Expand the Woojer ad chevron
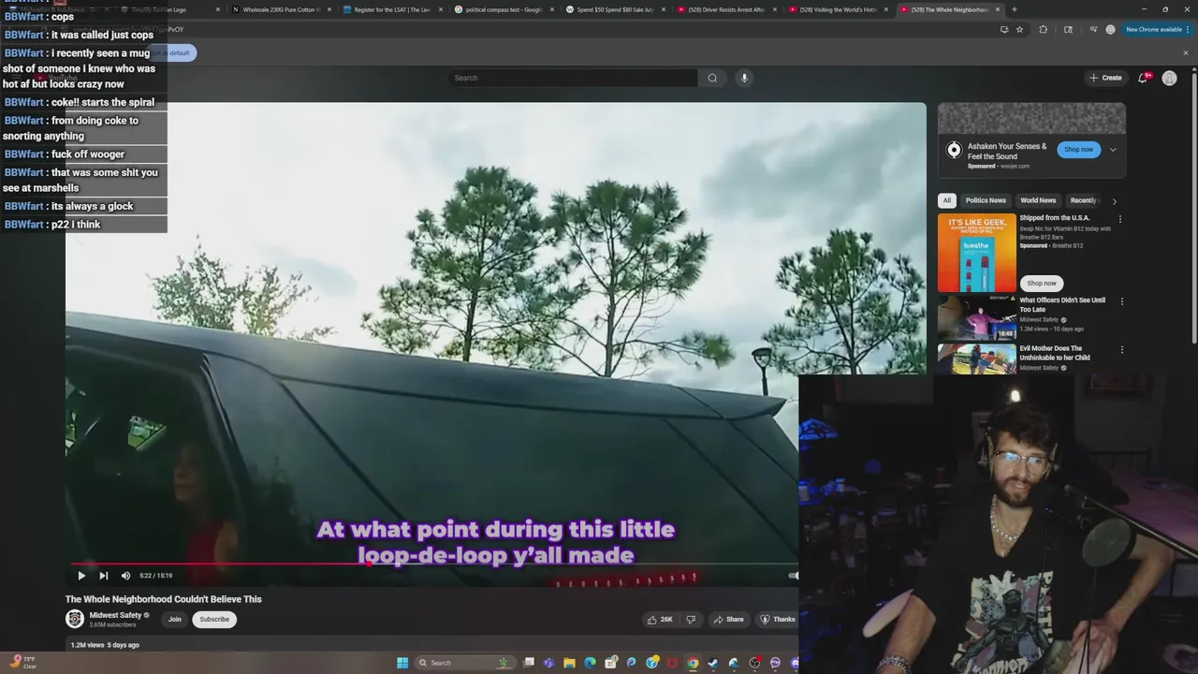The image size is (1198, 674). (1113, 150)
